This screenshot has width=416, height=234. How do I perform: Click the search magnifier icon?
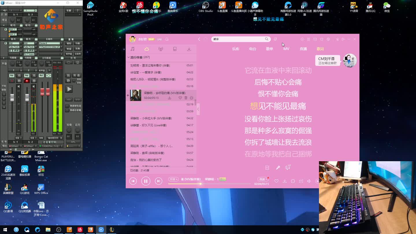point(267,39)
